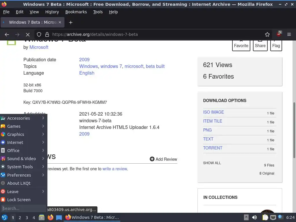Select About LXQt in the menu

[24, 183]
